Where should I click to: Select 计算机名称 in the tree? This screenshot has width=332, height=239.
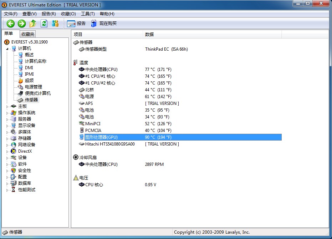tap(36, 61)
